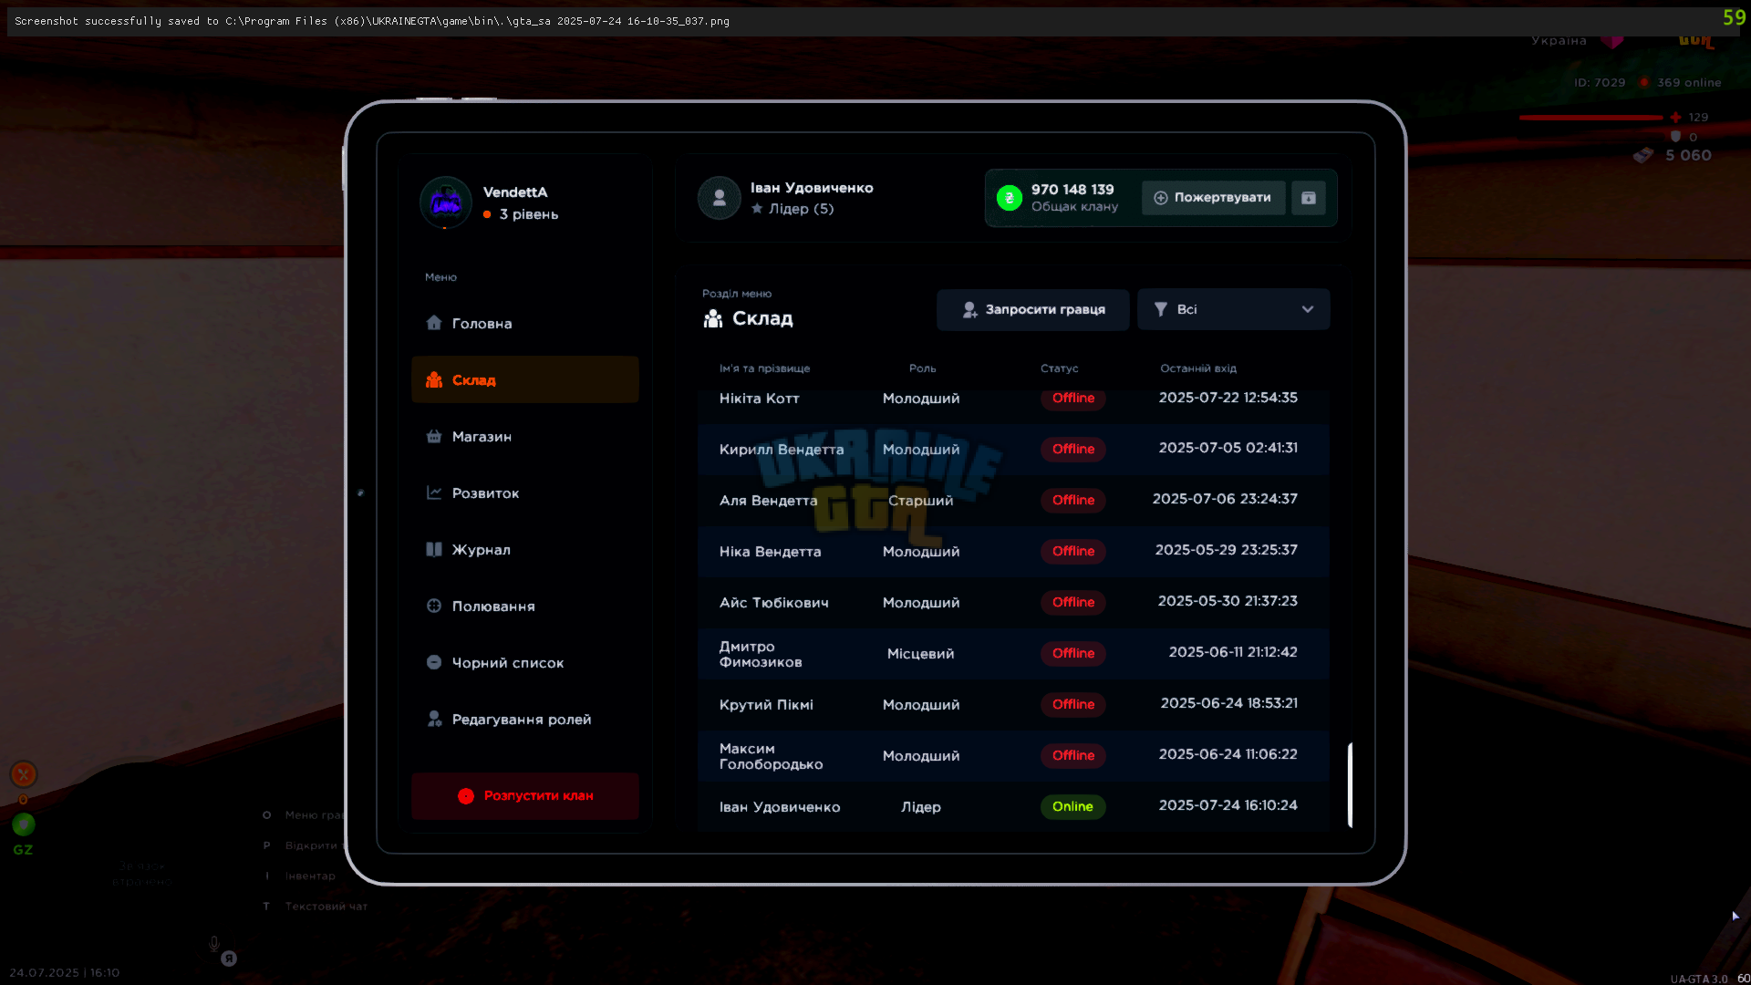The height and width of the screenshot is (985, 1751).
Task: Select member row Дмитро Фимозиков
Action: (1013, 653)
